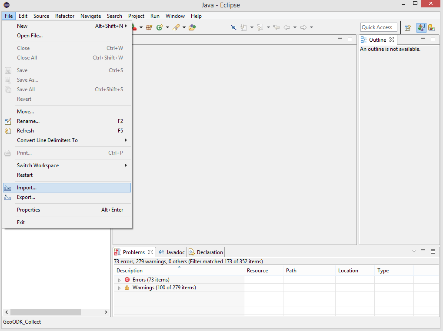Open Properties from the File menu
Viewport: 443px width, 331px height.
[x=67, y=210]
